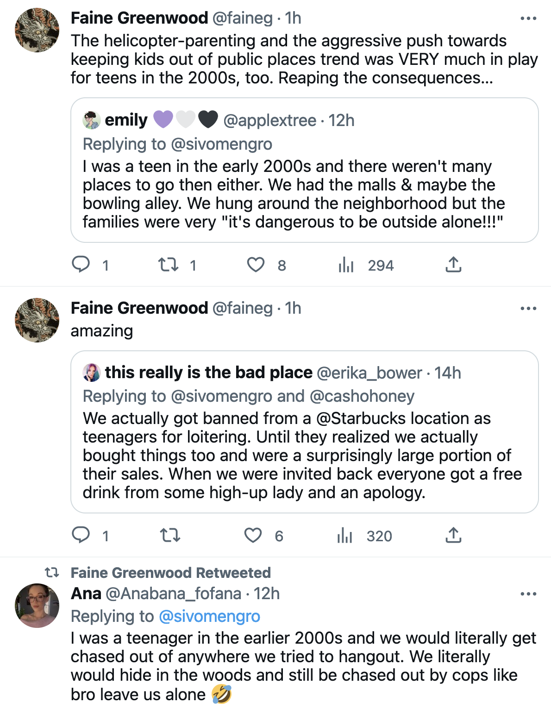Open more options on the 'amazing' tweet
This screenshot has height=709, width=551.
(x=528, y=309)
